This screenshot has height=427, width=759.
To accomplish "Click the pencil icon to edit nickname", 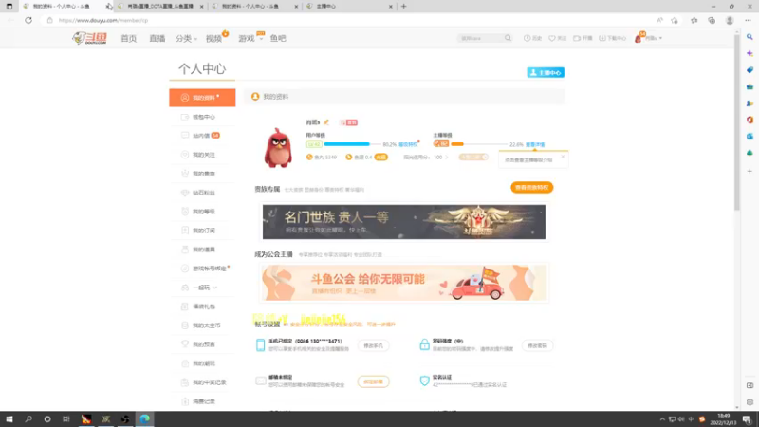I will point(326,122).
